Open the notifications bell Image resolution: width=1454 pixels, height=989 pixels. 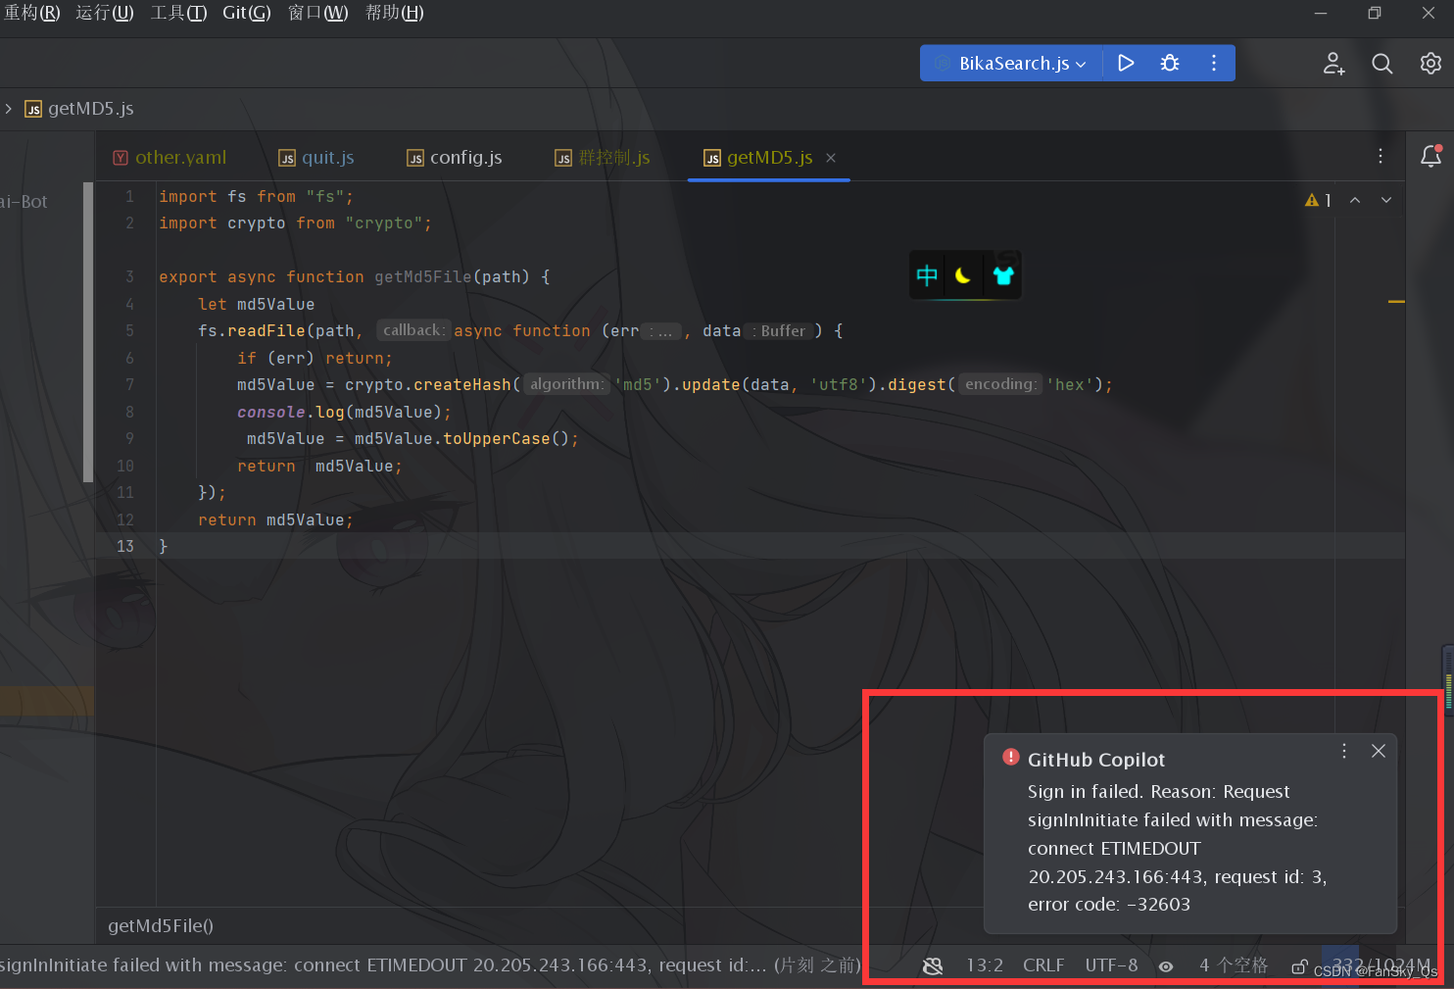[1430, 156]
